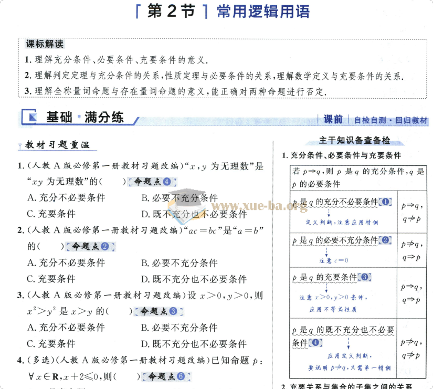Click annotation 注意 x>0,y>0 条件
Screen dimensions: 433x389
point(334,298)
